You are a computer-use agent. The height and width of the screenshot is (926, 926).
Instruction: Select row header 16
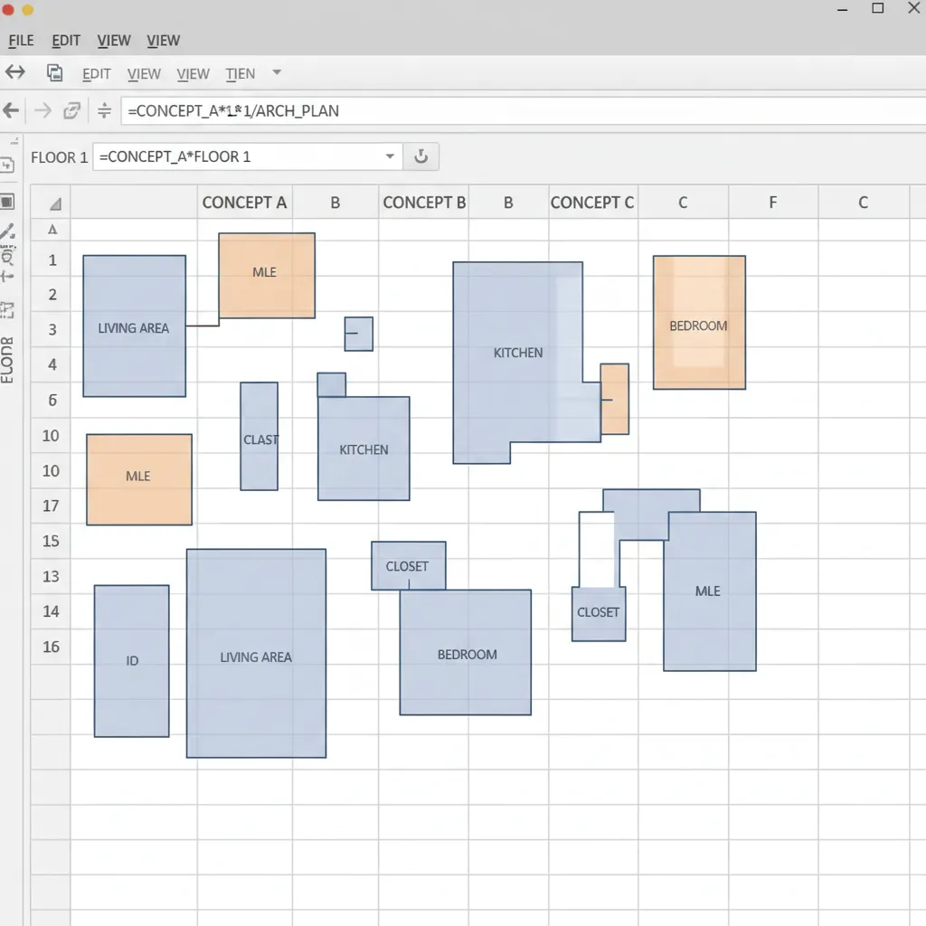pos(51,647)
